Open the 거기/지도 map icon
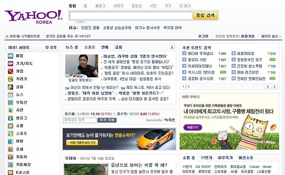The image size is (285, 175). tap(11, 63)
